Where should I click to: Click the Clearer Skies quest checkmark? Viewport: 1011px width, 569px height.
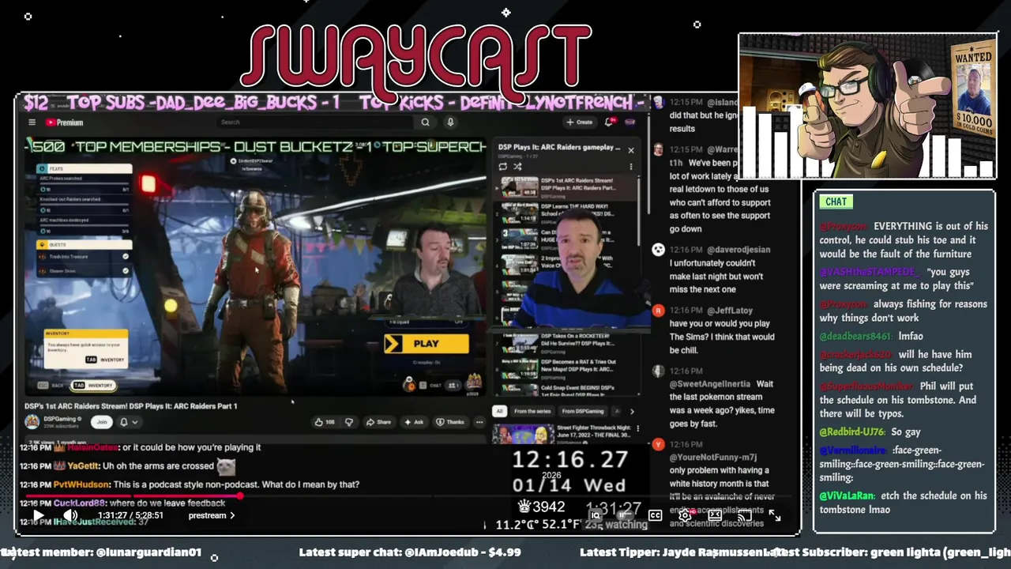(x=126, y=271)
